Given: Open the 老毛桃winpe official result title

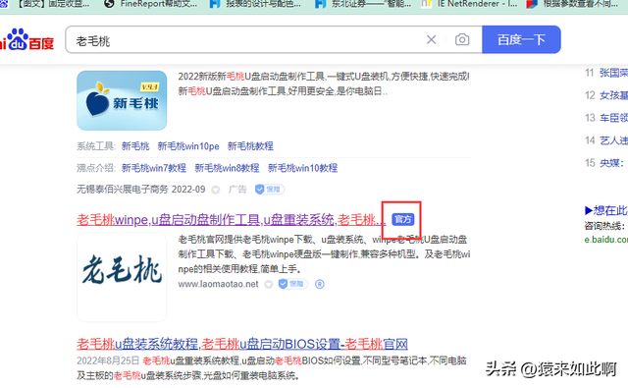Looking at the screenshot, I should [232, 220].
